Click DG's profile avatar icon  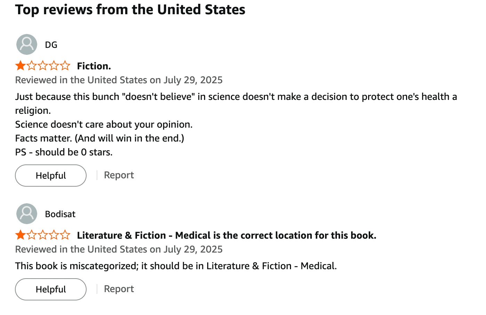point(27,44)
